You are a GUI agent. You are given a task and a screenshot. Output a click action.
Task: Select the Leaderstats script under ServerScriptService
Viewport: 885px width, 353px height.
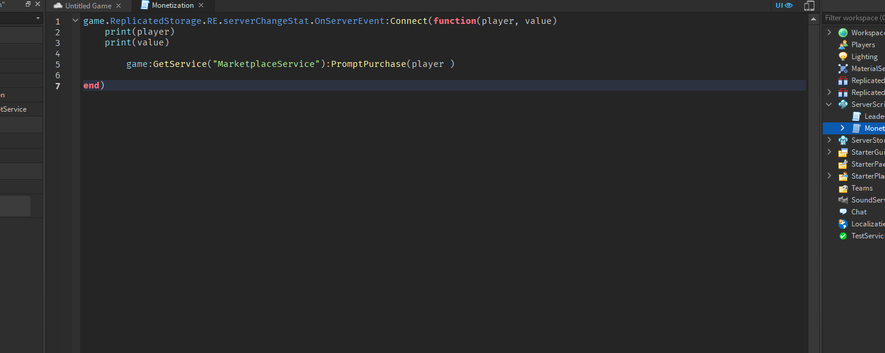point(868,116)
